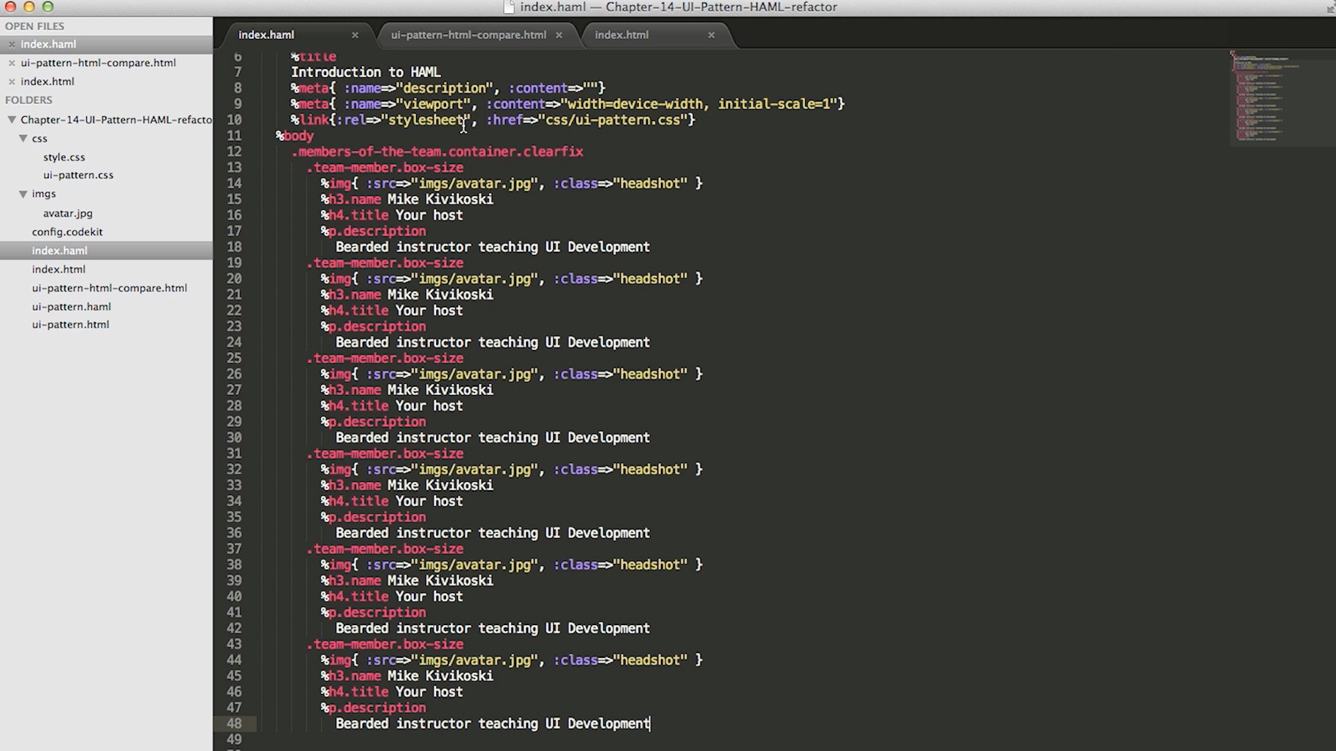Viewport: 1336px width, 751px height.
Task: Close index.haml tab with its x icon
Action: 355,35
